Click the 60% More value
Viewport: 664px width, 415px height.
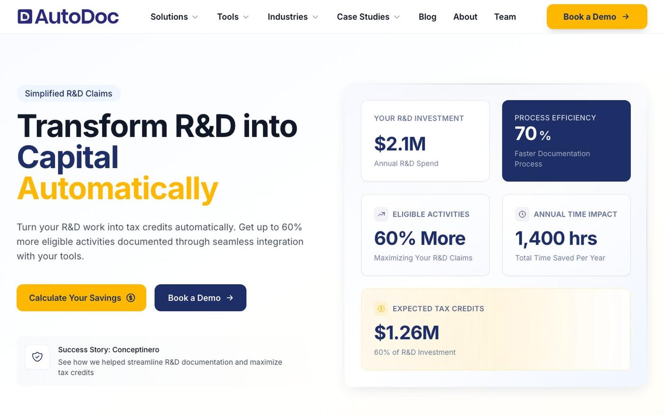click(420, 238)
